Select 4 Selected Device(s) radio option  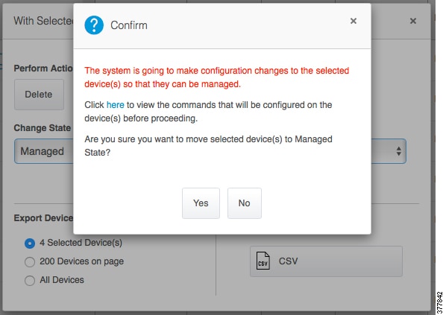30,244
